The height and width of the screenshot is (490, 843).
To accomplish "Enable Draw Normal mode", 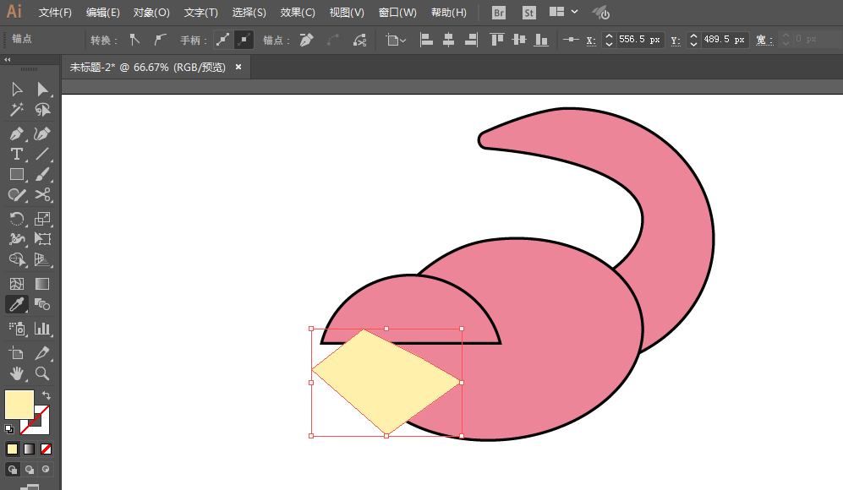I will 13,469.
